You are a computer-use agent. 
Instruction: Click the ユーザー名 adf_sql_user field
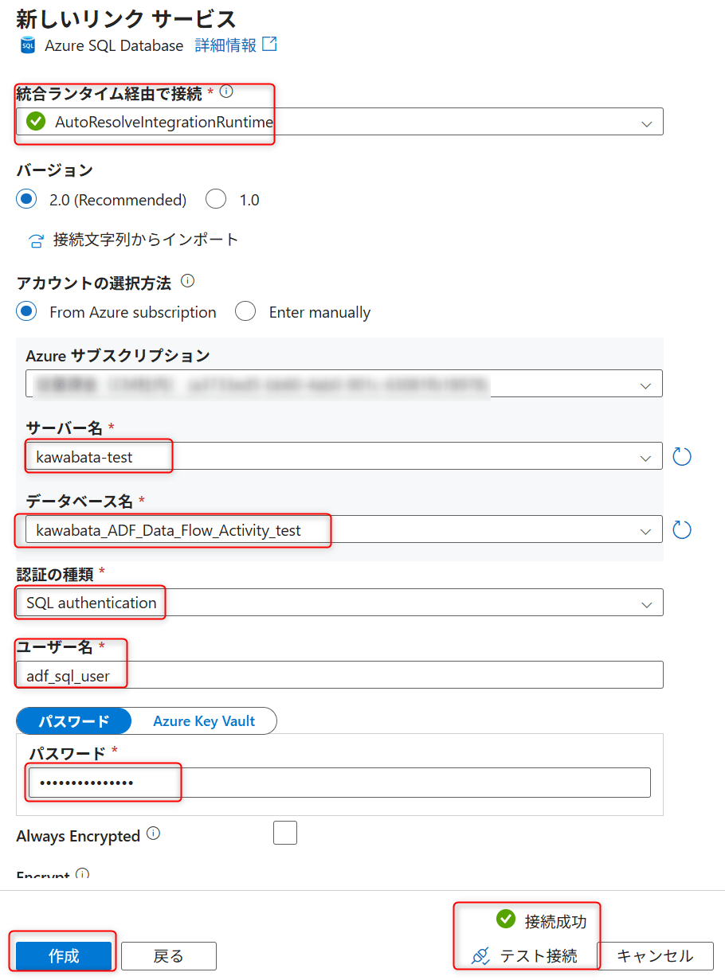(x=340, y=675)
